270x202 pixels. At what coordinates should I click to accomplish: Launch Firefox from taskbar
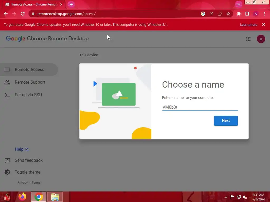23,197
